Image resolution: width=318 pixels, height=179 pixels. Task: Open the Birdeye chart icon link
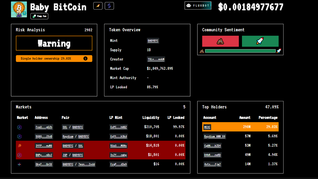(98, 6)
